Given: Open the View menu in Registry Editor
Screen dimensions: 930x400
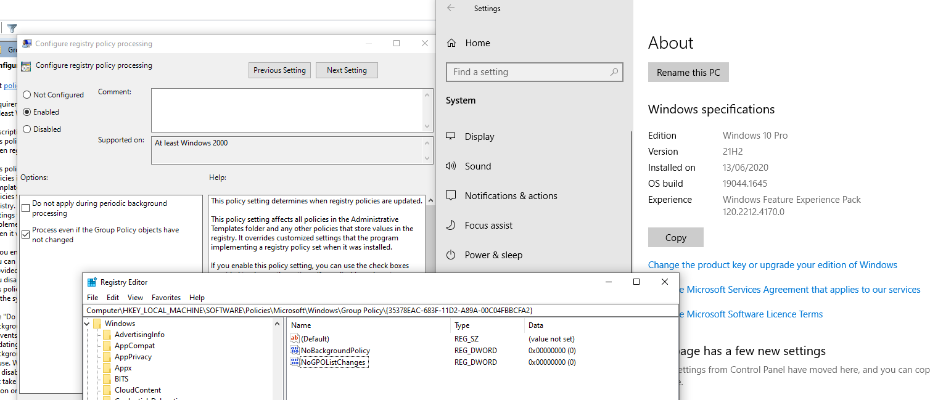Looking at the screenshot, I should pyautogui.click(x=135, y=297).
